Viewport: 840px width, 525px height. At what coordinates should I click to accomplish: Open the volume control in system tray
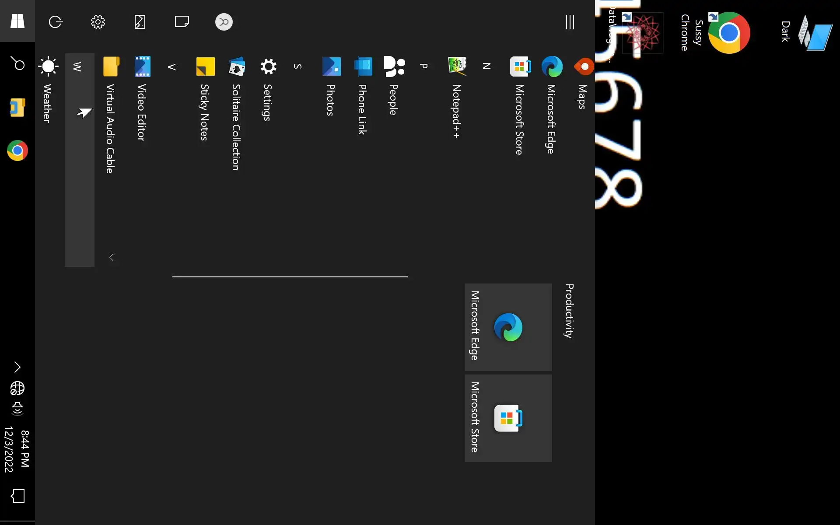17,408
